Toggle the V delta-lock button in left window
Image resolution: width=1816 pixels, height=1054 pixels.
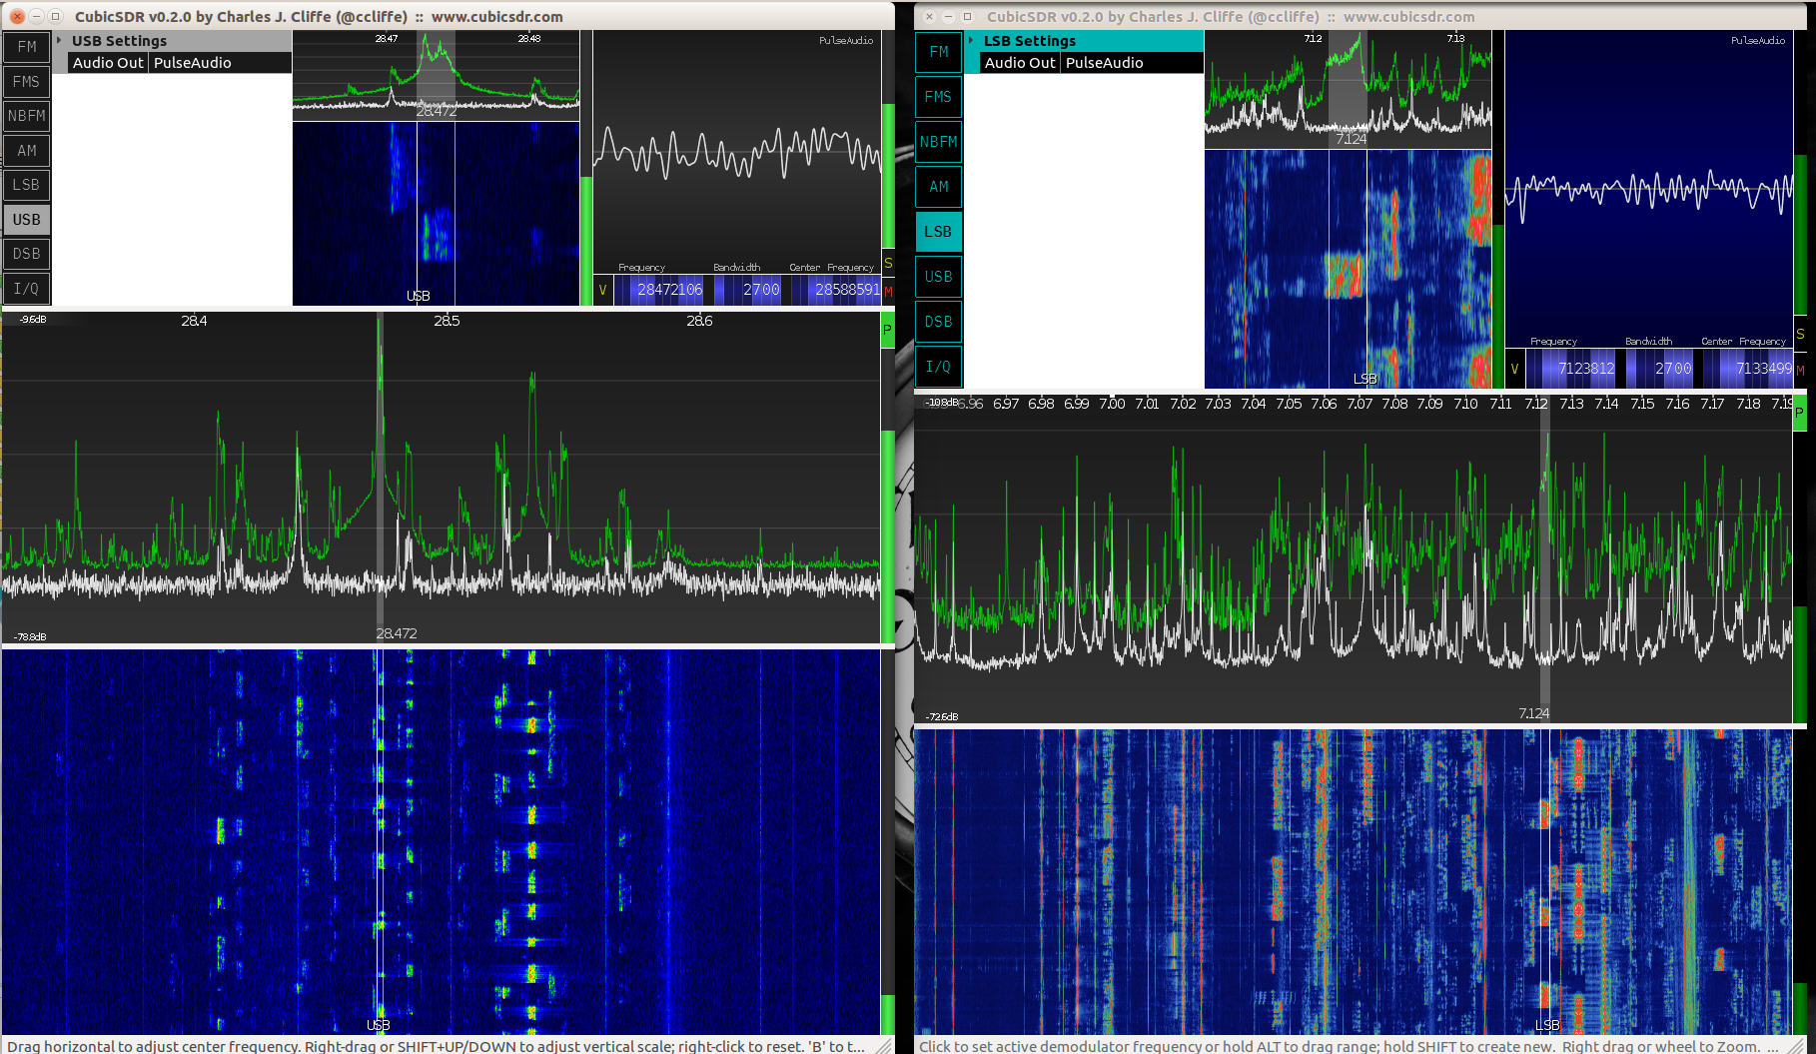click(x=602, y=290)
